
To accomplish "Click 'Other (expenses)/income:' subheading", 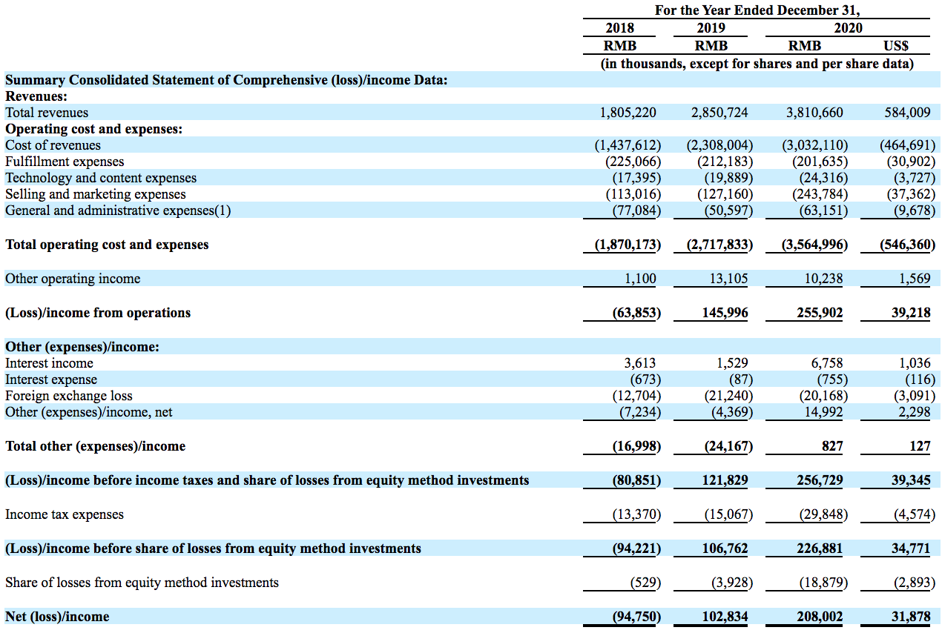I will coord(82,347).
